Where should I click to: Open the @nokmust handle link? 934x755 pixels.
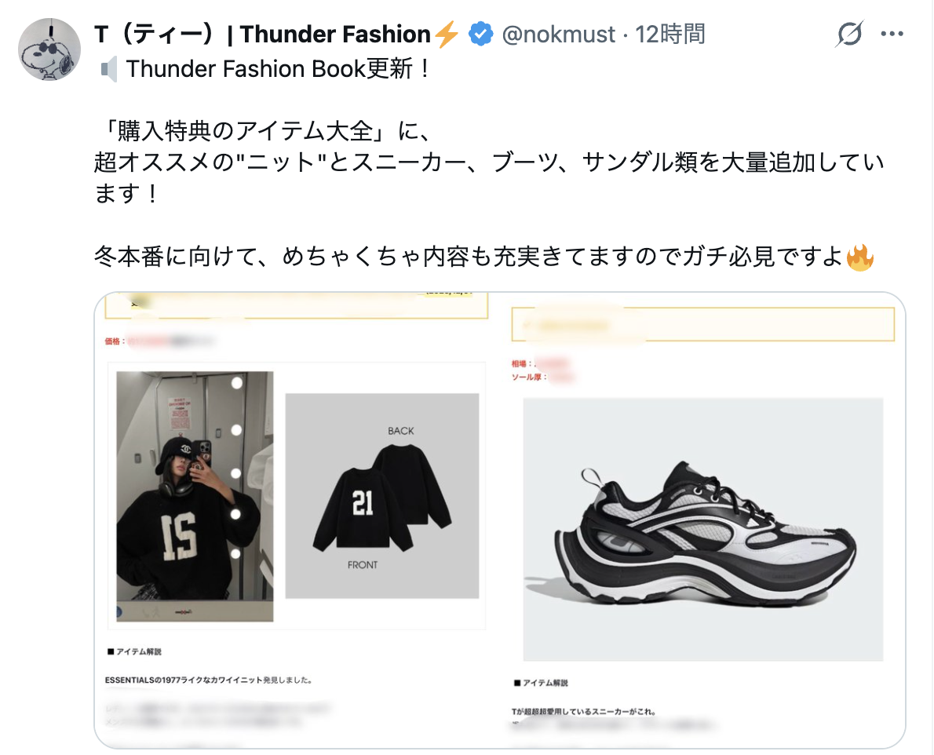(558, 35)
